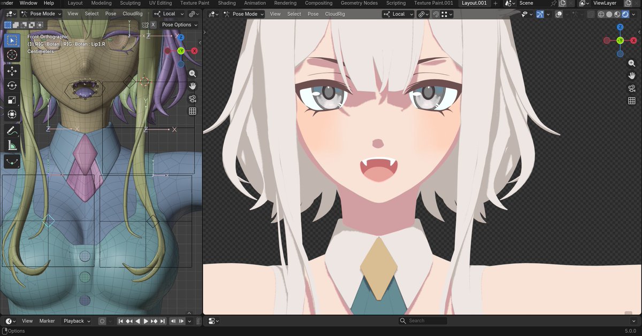This screenshot has width=642, height=336.
Task: Open Marker menu in timeline
Action: pyautogui.click(x=47, y=321)
